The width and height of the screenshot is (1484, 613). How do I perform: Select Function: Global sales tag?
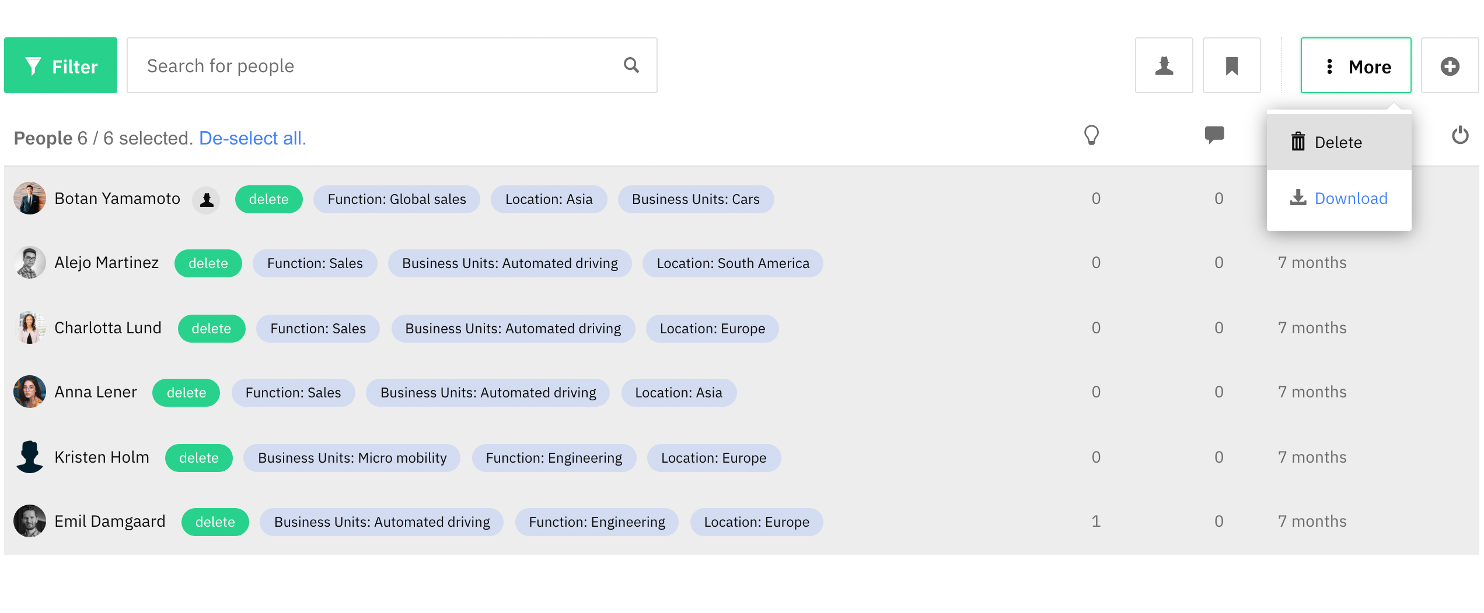[x=397, y=199]
